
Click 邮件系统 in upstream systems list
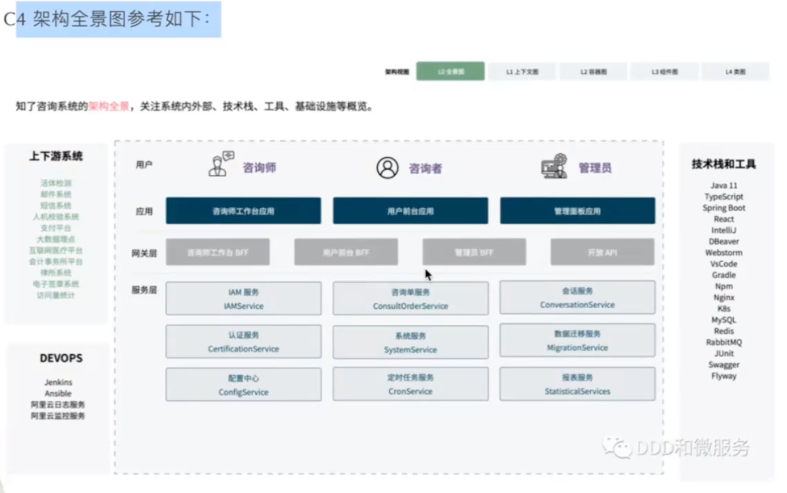pos(56,194)
